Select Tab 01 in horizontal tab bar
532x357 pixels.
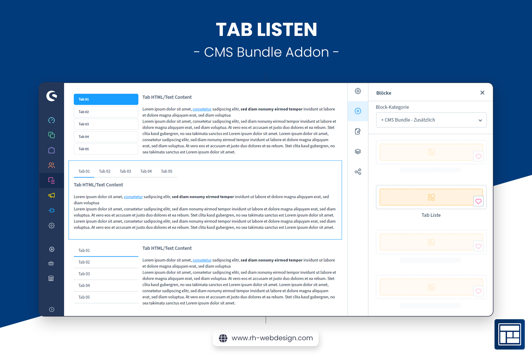pyautogui.click(x=84, y=171)
